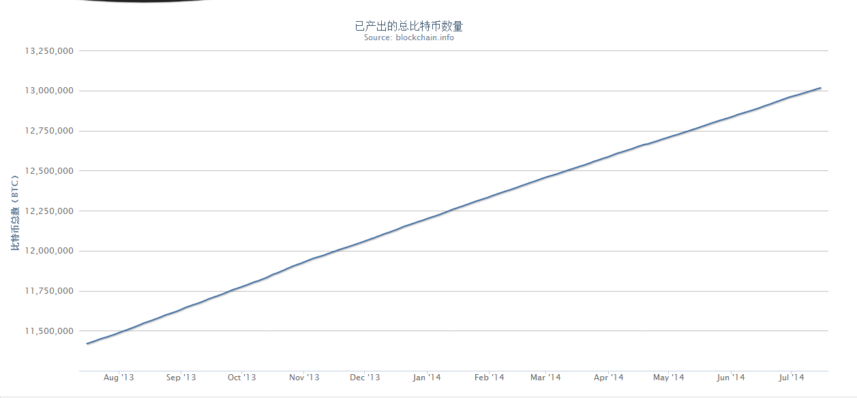Viewport: 857px width, 398px height.
Task: Select the y-axis label 12,000,000
Action: tap(50, 251)
